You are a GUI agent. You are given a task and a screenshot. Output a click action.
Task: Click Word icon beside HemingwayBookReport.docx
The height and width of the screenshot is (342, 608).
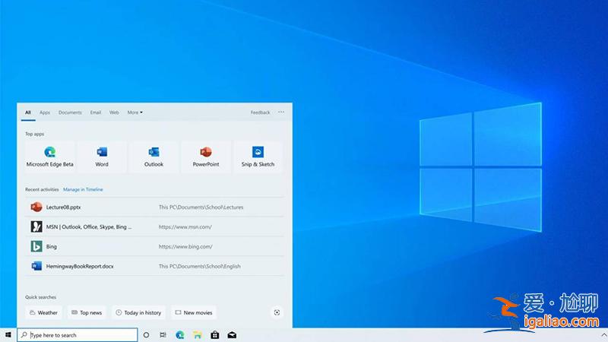coord(36,266)
